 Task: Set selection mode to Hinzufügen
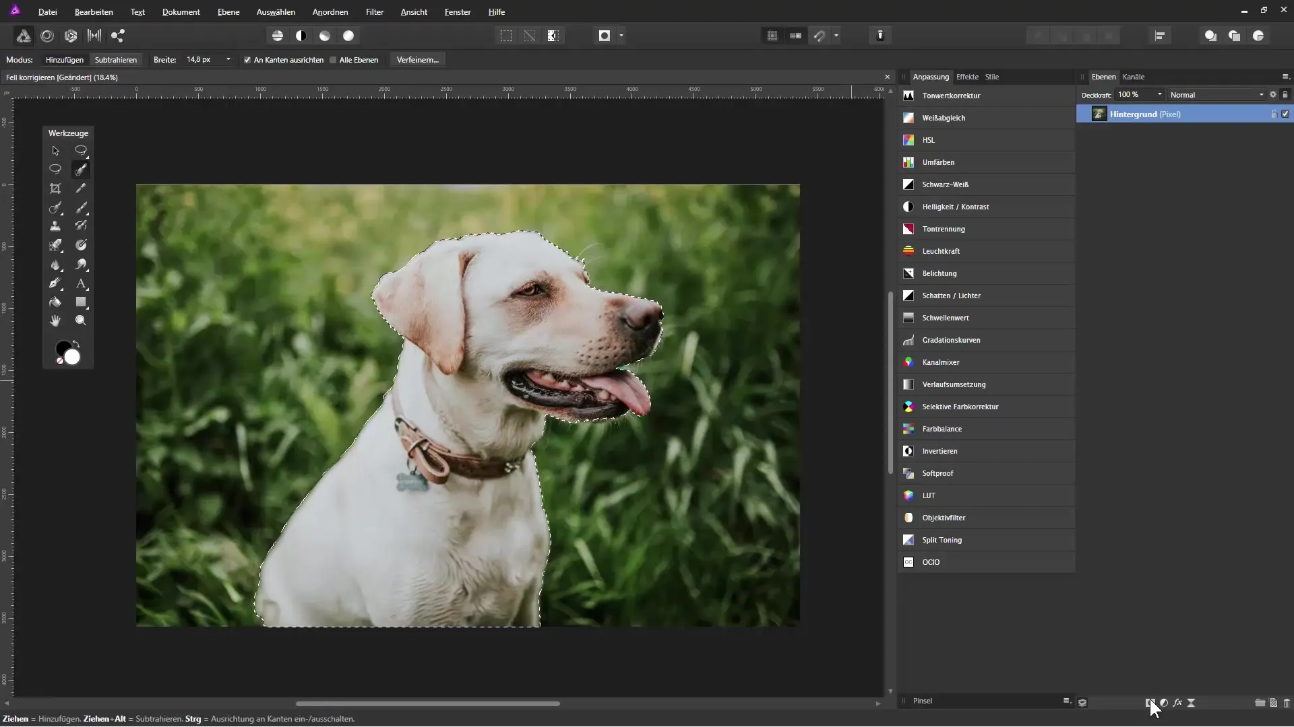point(65,60)
